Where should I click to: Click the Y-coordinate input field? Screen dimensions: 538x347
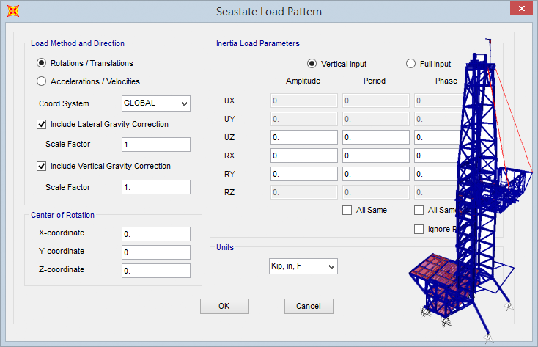[x=156, y=252]
